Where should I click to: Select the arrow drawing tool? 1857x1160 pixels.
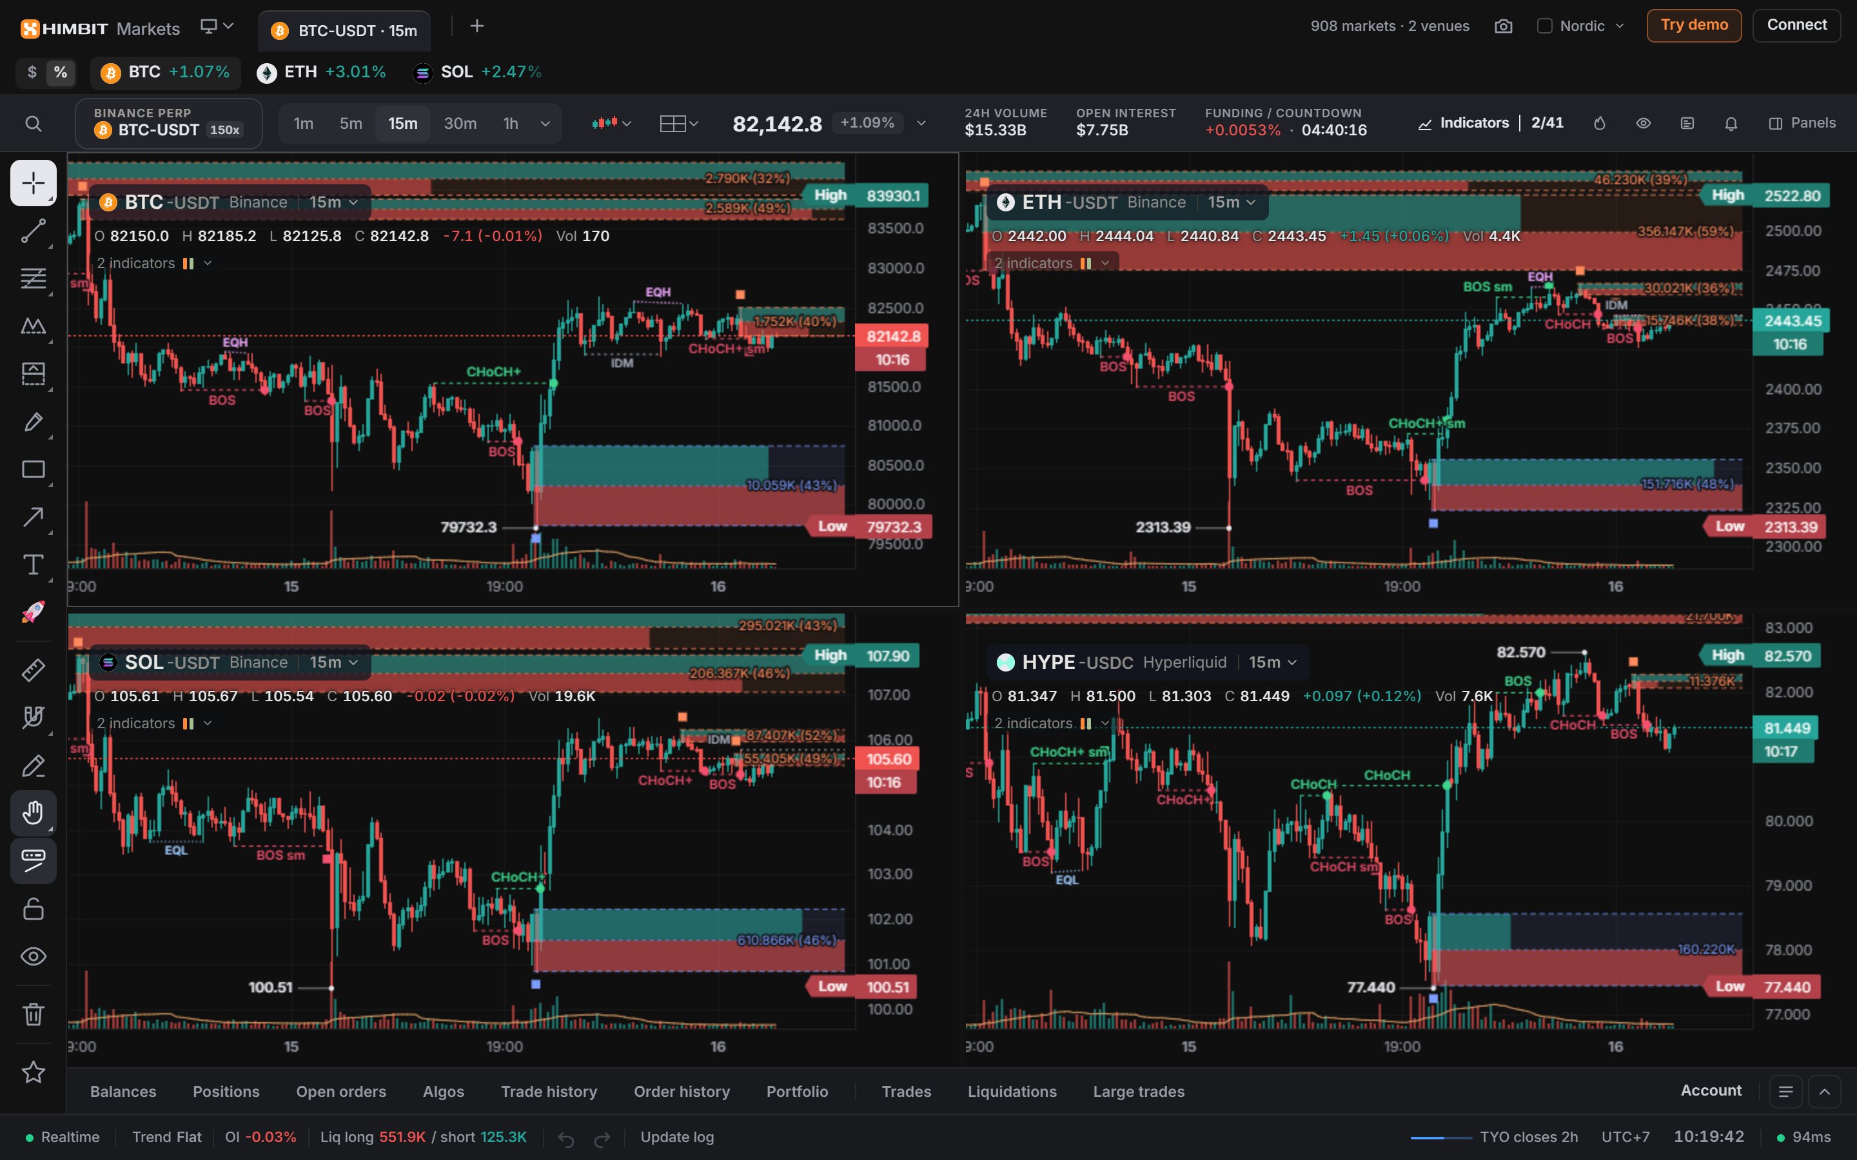point(33,517)
